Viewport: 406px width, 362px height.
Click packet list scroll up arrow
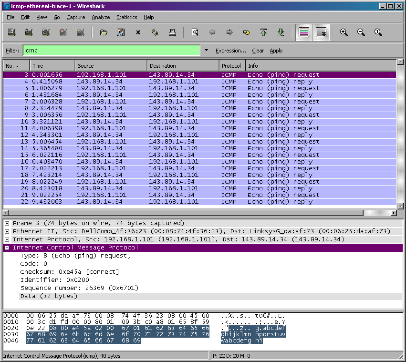click(400, 62)
